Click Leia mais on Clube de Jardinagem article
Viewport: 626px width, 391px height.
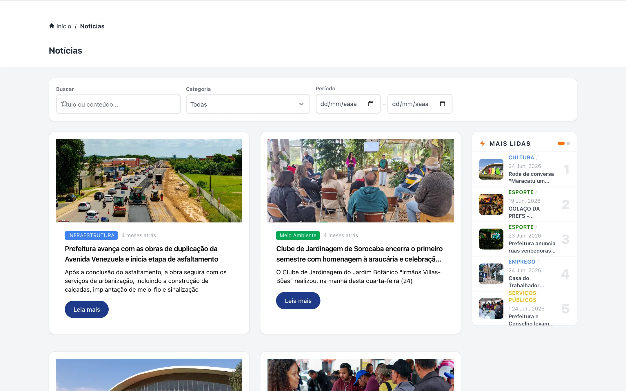298,301
